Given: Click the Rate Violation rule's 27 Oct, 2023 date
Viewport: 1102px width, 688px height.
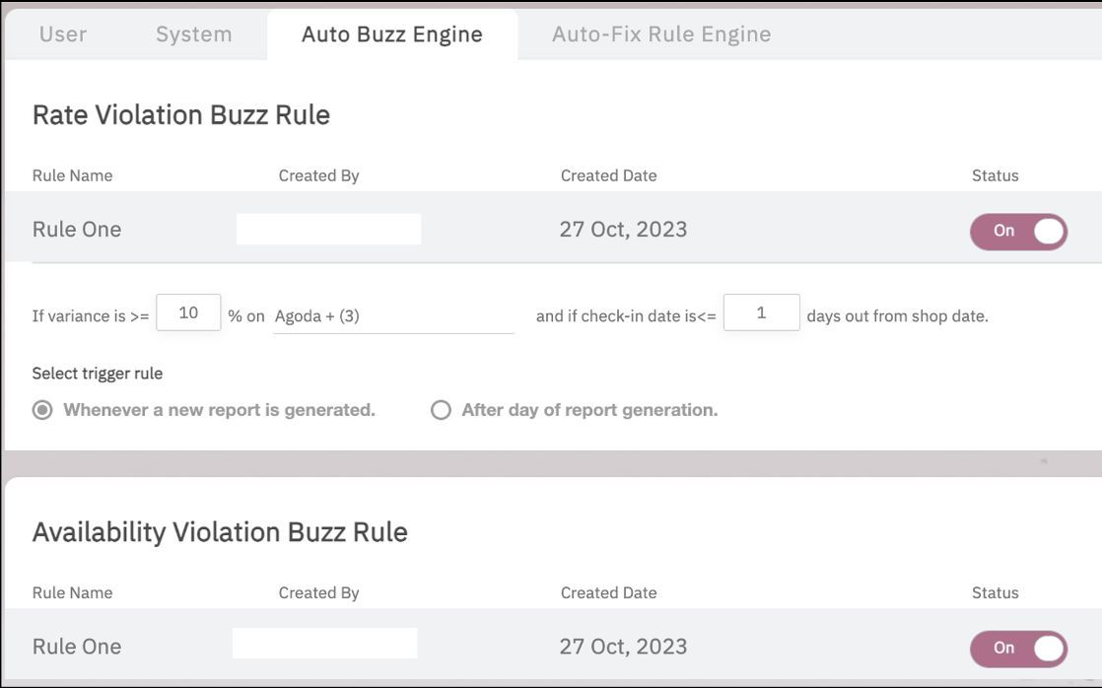Looking at the screenshot, I should click(x=623, y=230).
